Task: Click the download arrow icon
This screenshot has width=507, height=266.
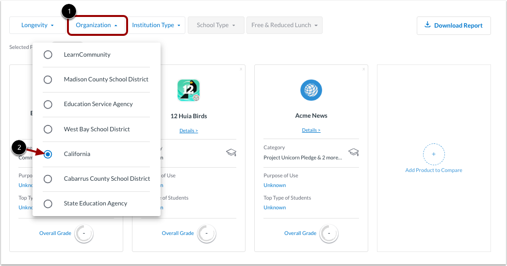Action: tap(427, 25)
